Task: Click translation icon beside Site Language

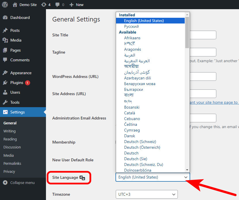Action: [82, 178]
